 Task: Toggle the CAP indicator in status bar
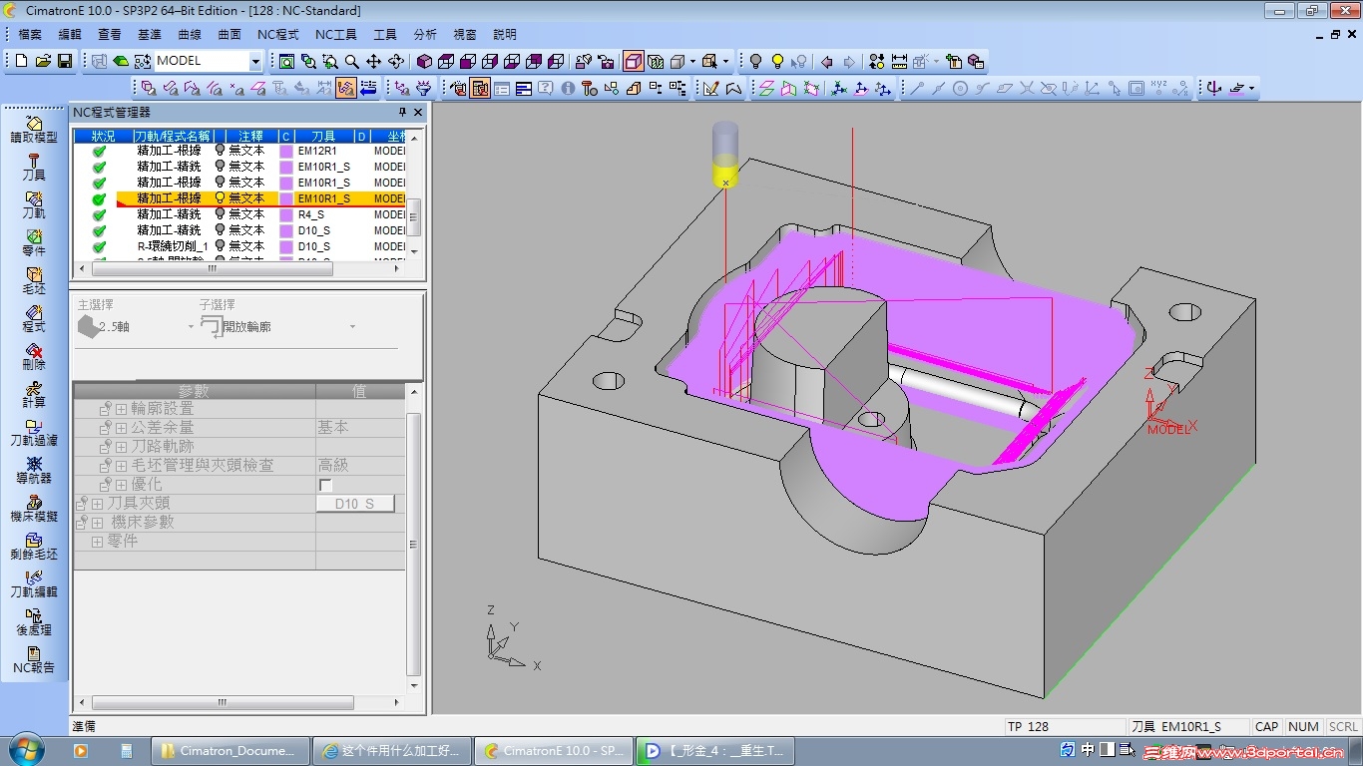(x=1267, y=727)
